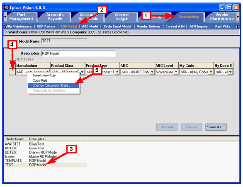Open File Maintenance submenu
The height and width of the screenshot is (187, 243).
[19, 27]
